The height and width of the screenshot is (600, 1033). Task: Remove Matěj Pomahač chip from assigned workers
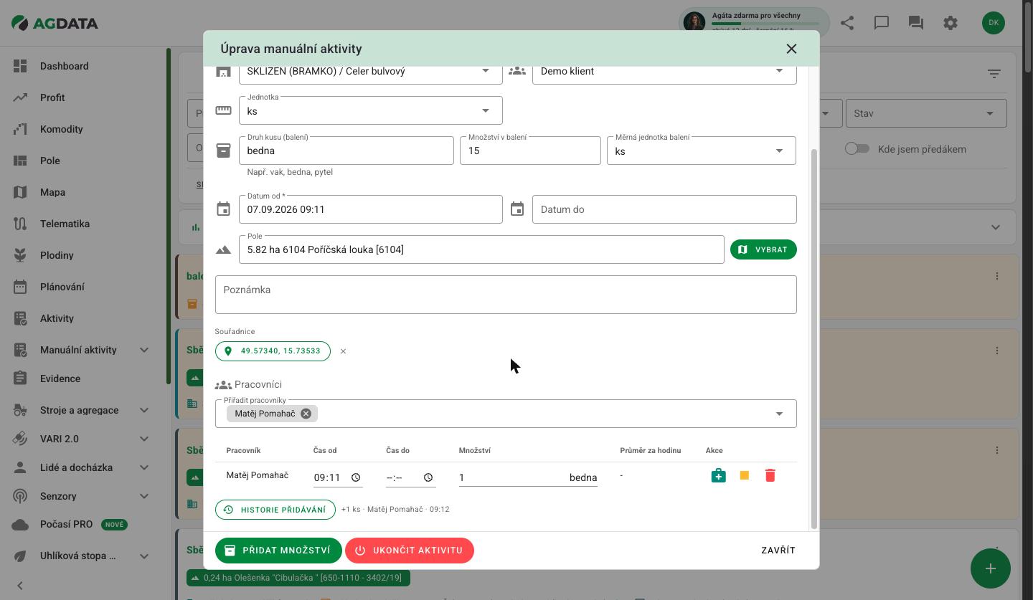tap(306, 414)
